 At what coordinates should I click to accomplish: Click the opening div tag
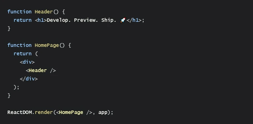click(x=27, y=62)
